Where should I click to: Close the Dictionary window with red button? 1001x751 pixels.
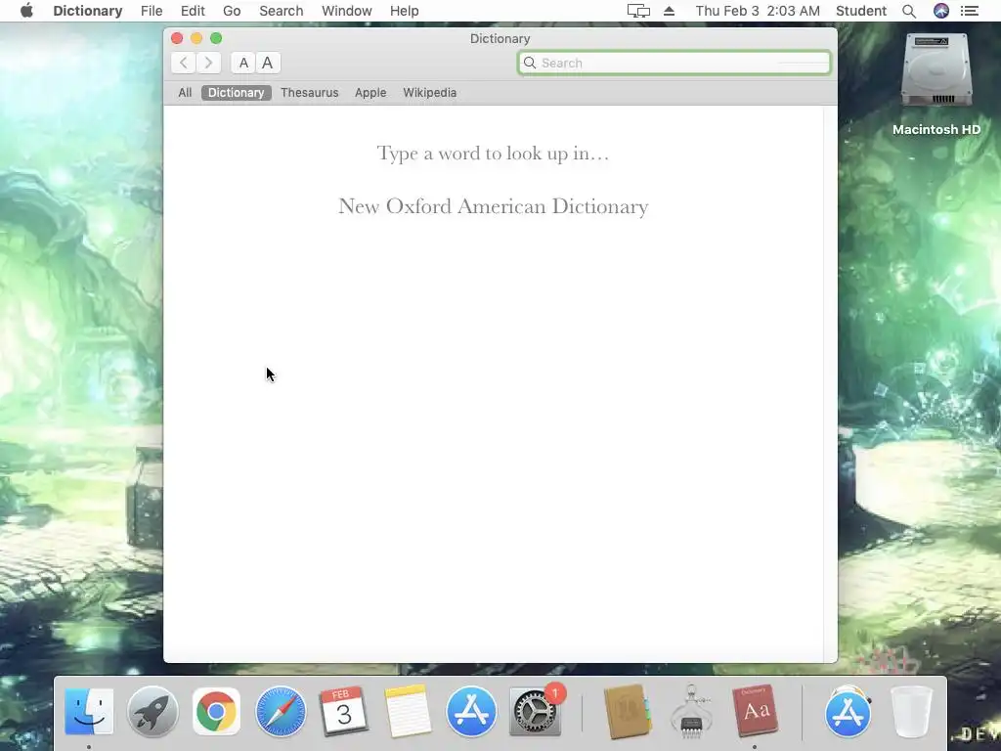coord(177,38)
